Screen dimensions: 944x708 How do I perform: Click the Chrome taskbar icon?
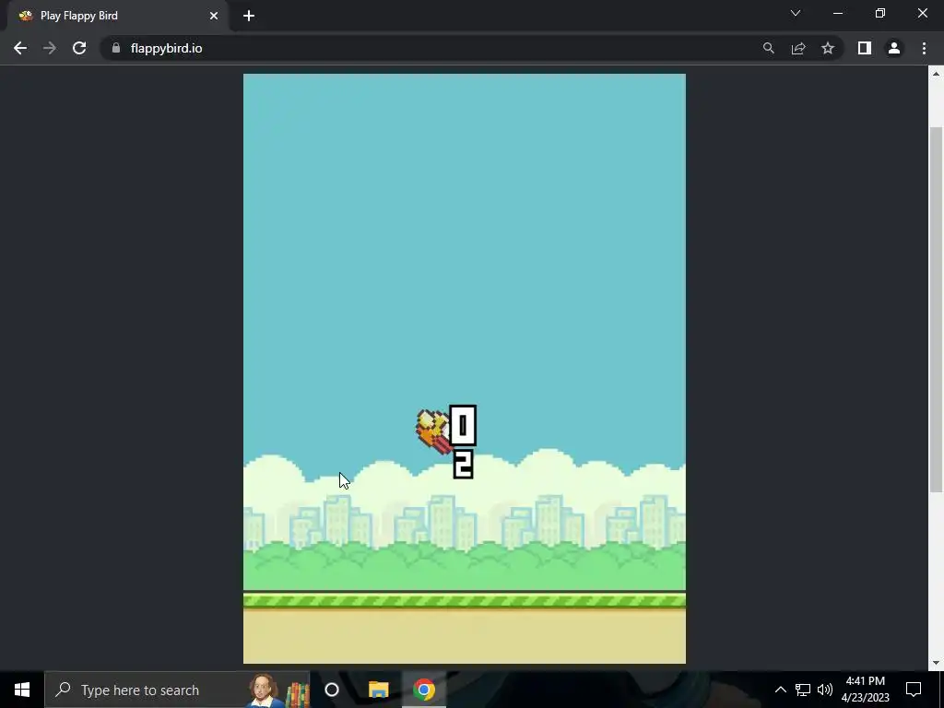pos(424,690)
